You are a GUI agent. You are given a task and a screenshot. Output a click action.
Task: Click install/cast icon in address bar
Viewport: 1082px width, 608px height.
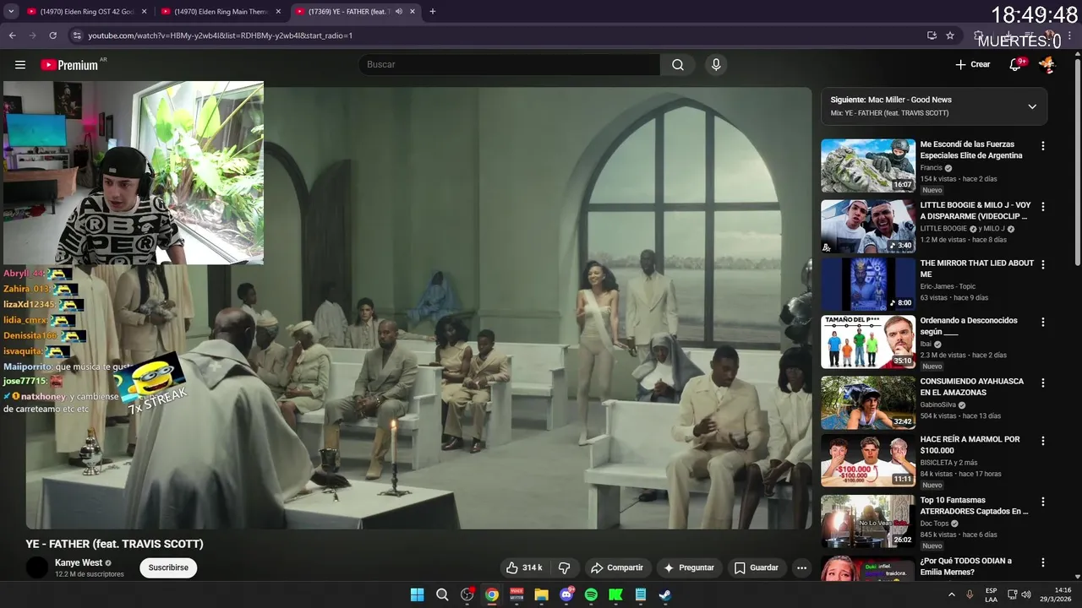932,35
